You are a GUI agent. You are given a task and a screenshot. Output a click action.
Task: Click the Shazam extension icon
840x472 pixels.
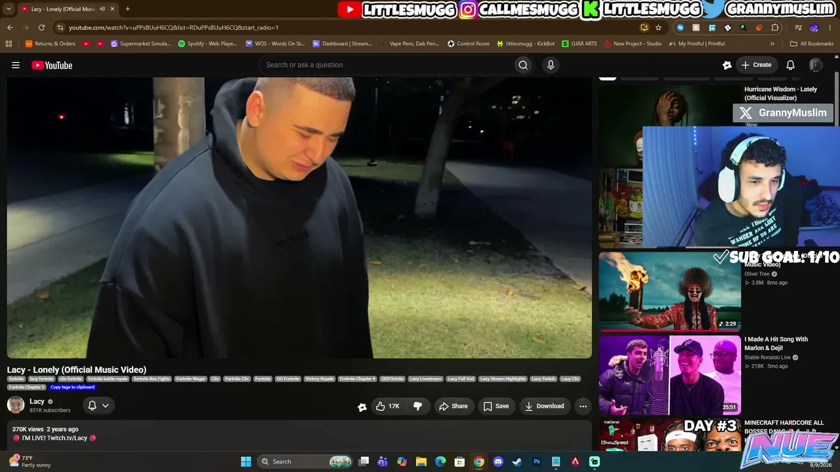click(x=680, y=28)
